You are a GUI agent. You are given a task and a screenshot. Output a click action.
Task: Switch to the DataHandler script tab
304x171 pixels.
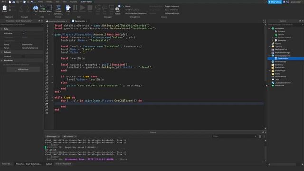point(80,21)
